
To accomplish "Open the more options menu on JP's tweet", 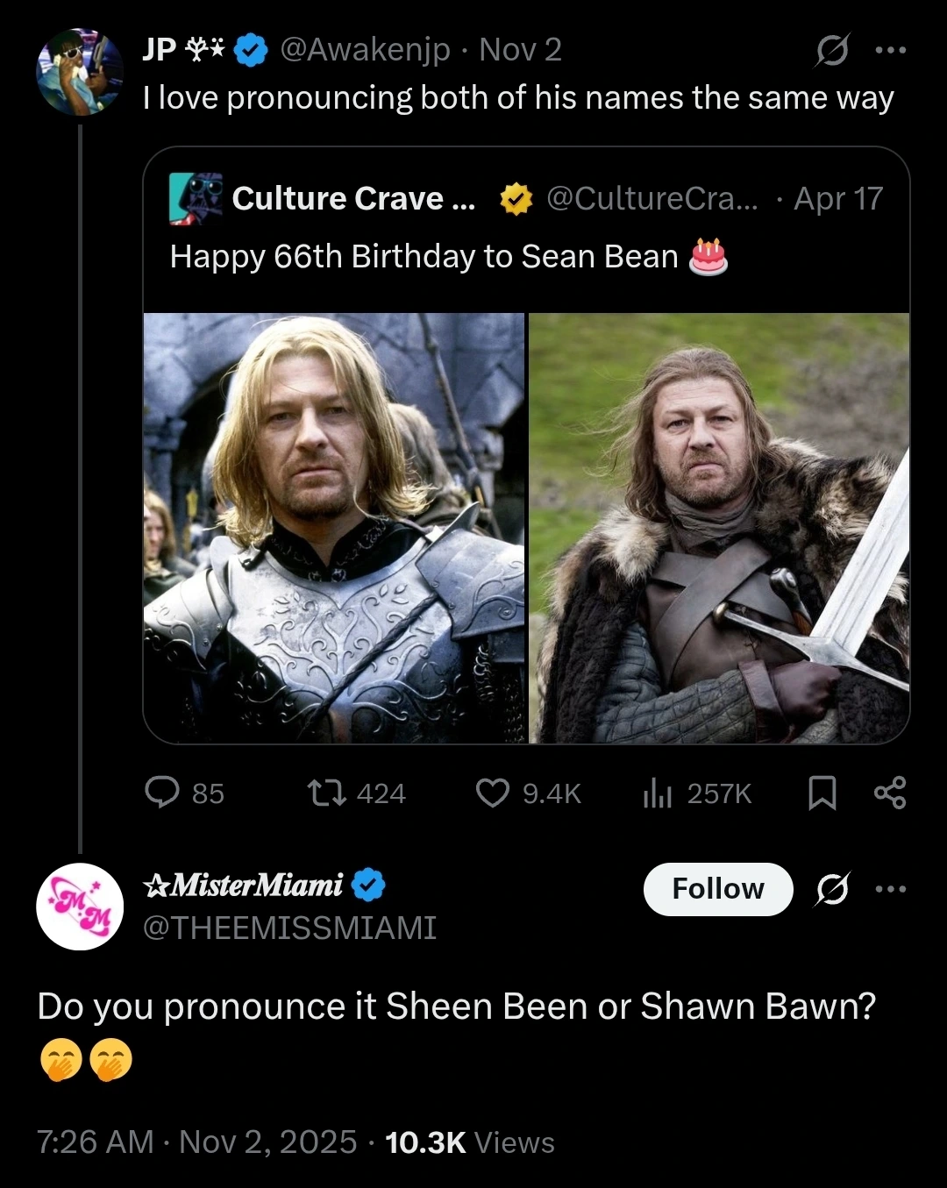I will click(891, 50).
